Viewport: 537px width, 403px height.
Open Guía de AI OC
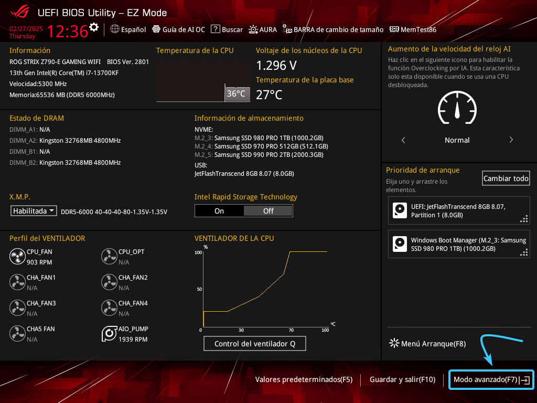[178, 29]
